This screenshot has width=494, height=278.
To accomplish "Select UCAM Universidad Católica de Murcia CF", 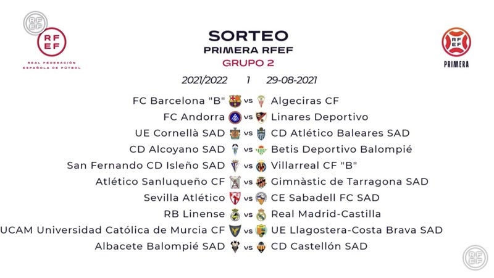I will tap(113, 230).
